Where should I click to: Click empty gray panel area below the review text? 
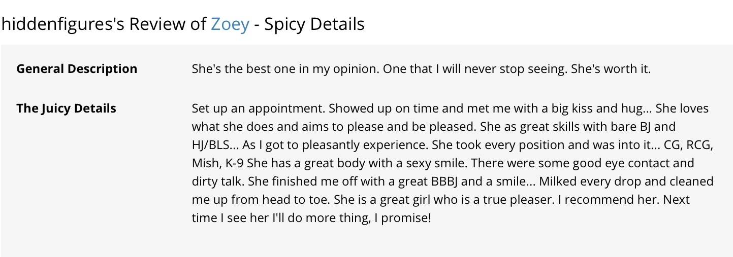coord(366,242)
